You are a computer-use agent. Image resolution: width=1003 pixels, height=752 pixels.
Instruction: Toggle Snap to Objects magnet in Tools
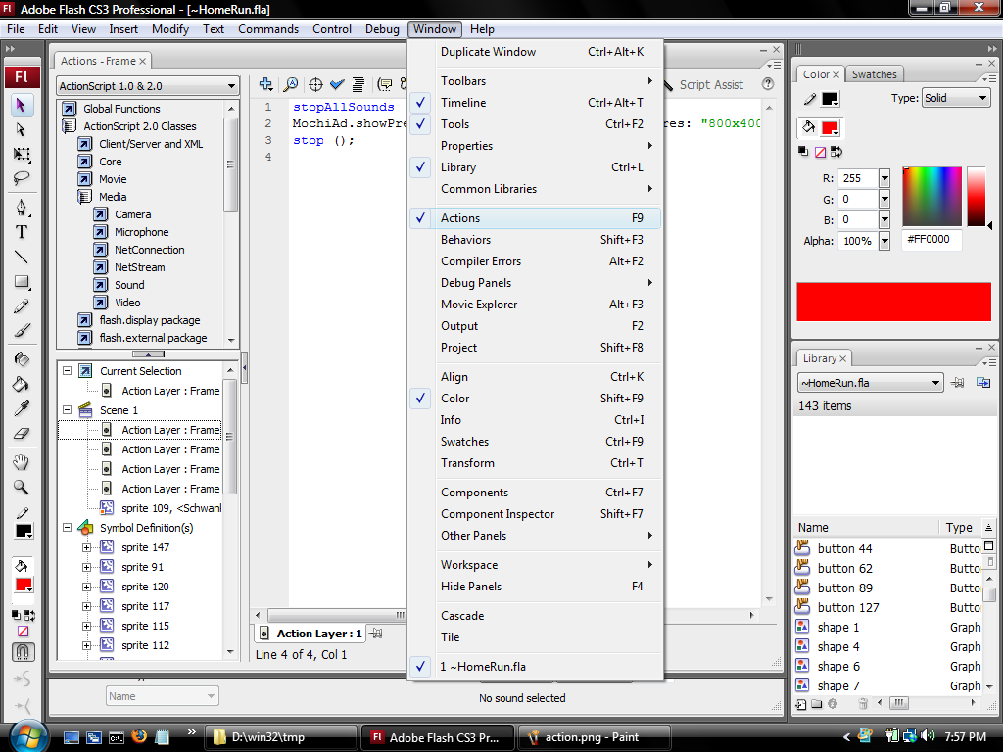tap(24, 652)
